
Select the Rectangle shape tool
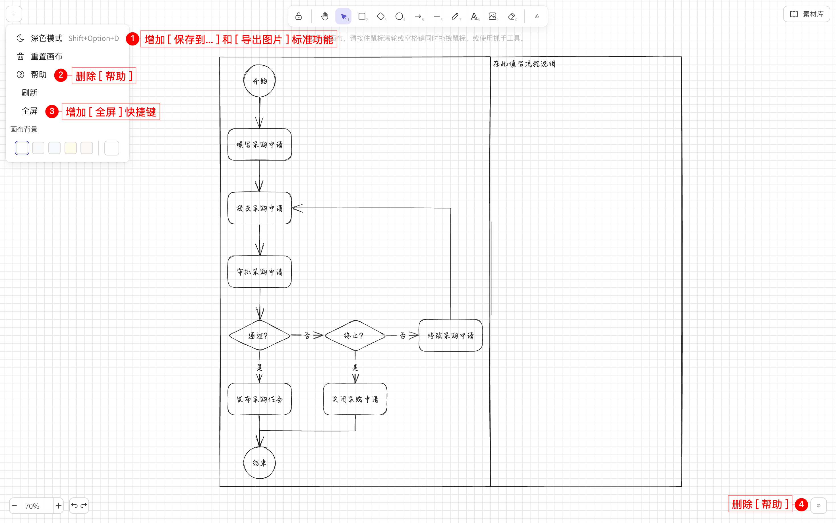click(362, 16)
